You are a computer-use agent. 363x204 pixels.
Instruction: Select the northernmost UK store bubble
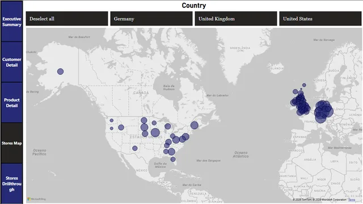pos(304,85)
